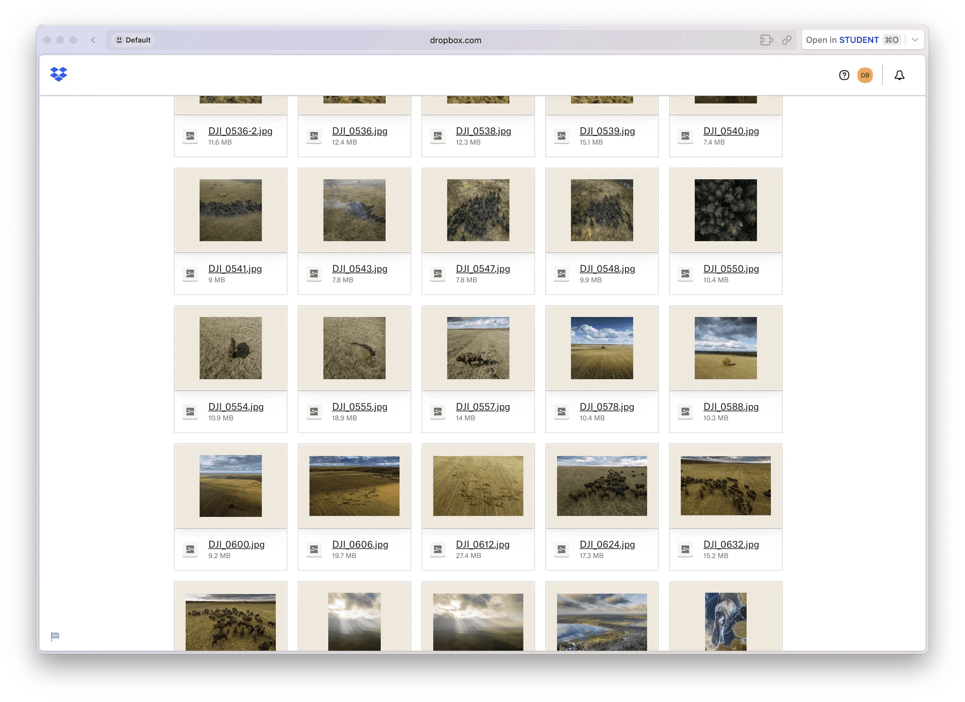965x702 pixels.
Task: Click the dropbox.com address bar
Action: coord(455,40)
